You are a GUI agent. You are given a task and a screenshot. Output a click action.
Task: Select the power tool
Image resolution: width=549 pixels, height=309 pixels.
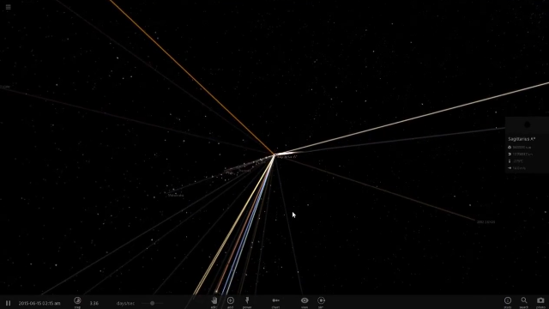point(247,300)
